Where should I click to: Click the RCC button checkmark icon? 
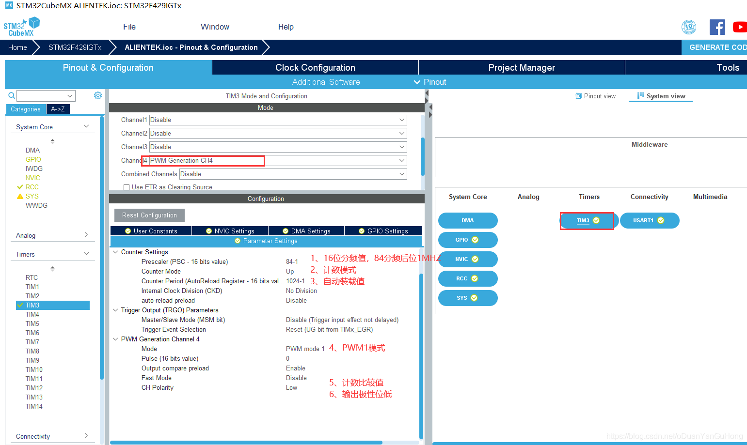tap(475, 278)
